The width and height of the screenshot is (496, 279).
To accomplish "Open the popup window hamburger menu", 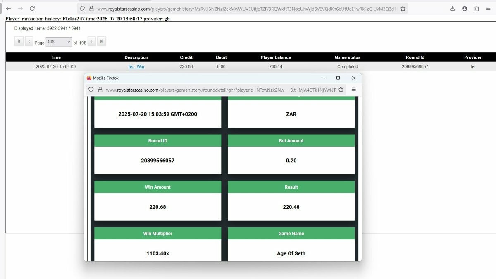I will click(354, 90).
